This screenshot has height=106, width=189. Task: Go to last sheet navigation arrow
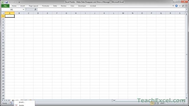[x=9, y=100]
